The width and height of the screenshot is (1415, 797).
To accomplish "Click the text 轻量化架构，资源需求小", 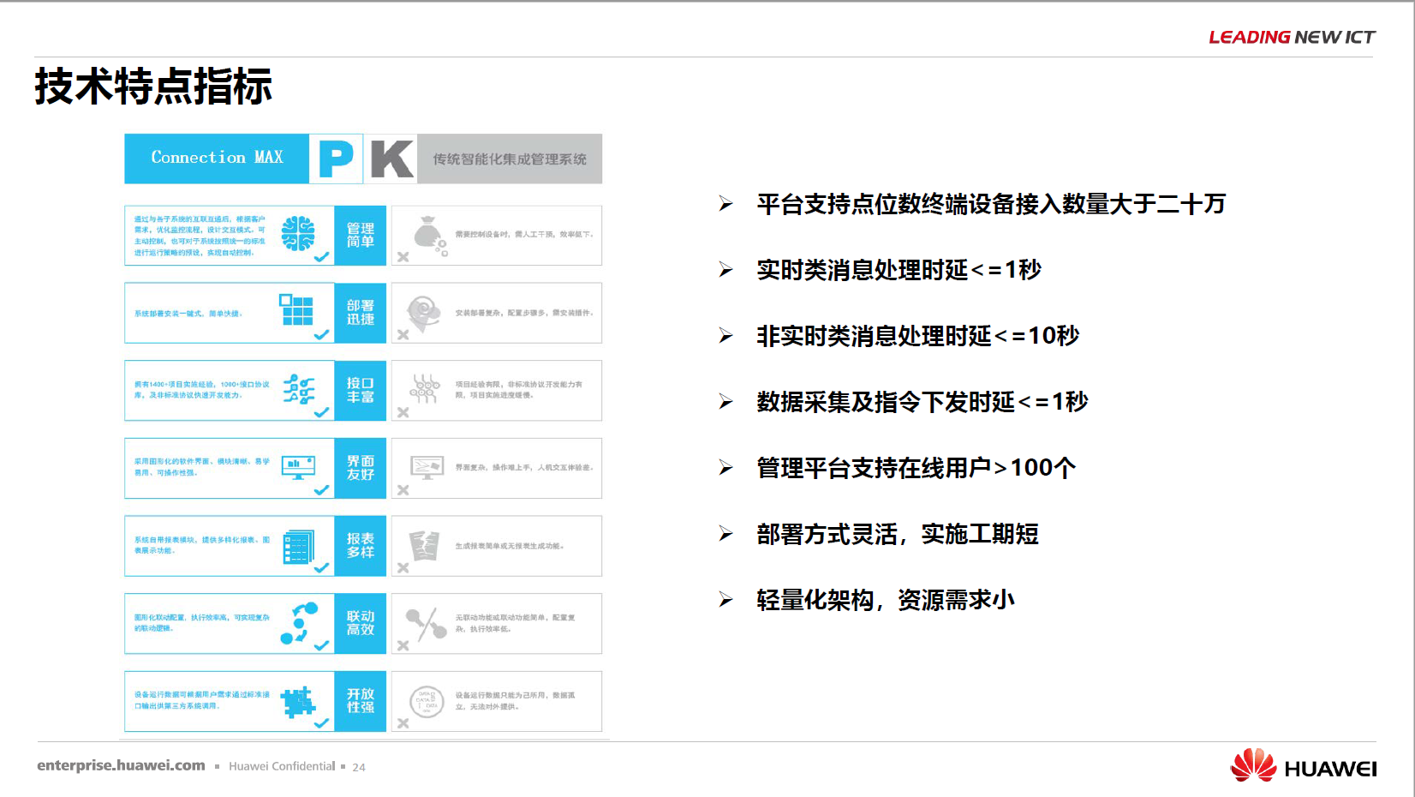I will click(886, 600).
